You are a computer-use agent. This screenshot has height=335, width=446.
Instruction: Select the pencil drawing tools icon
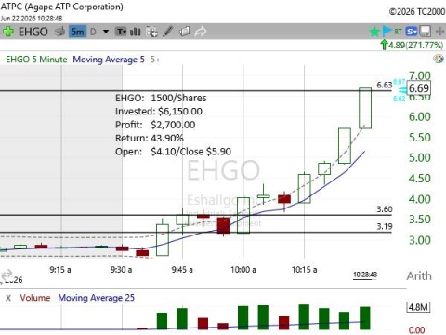[x=167, y=32]
